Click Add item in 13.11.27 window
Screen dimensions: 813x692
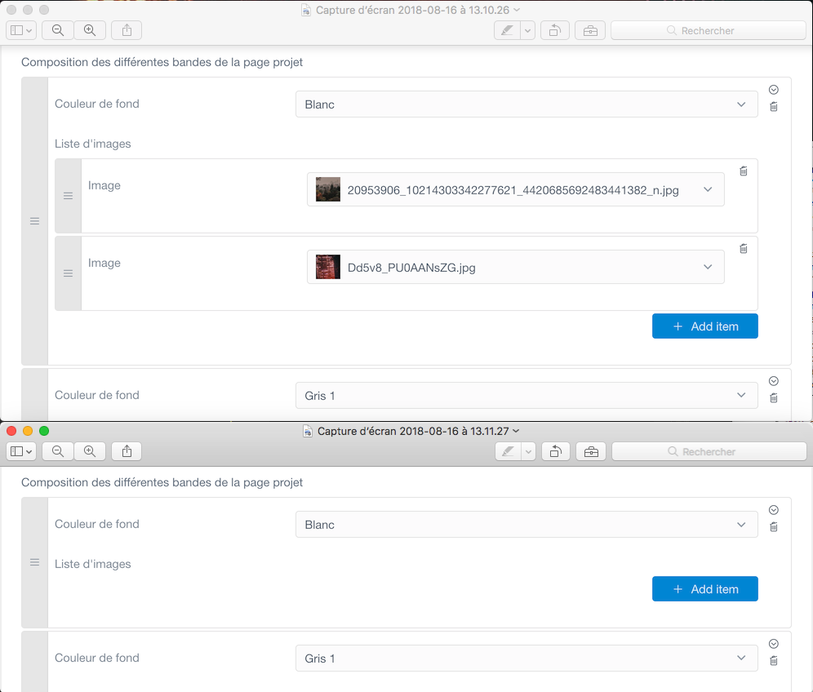pyautogui.click(x=705, y=589)
